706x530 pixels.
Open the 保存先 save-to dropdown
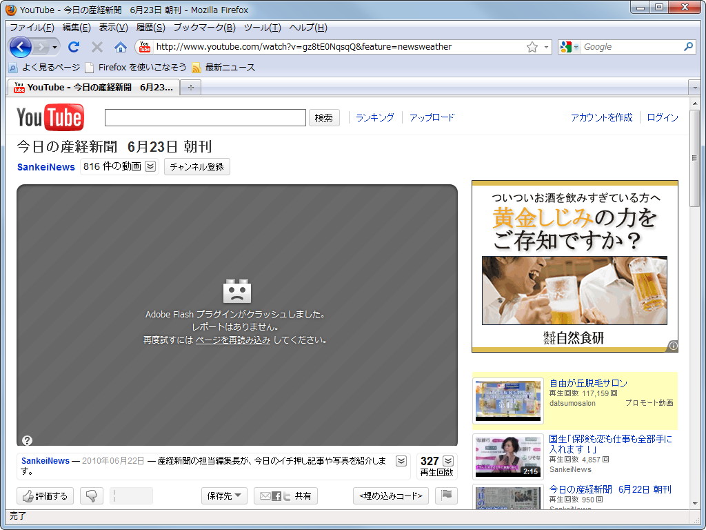coord(223,495)
